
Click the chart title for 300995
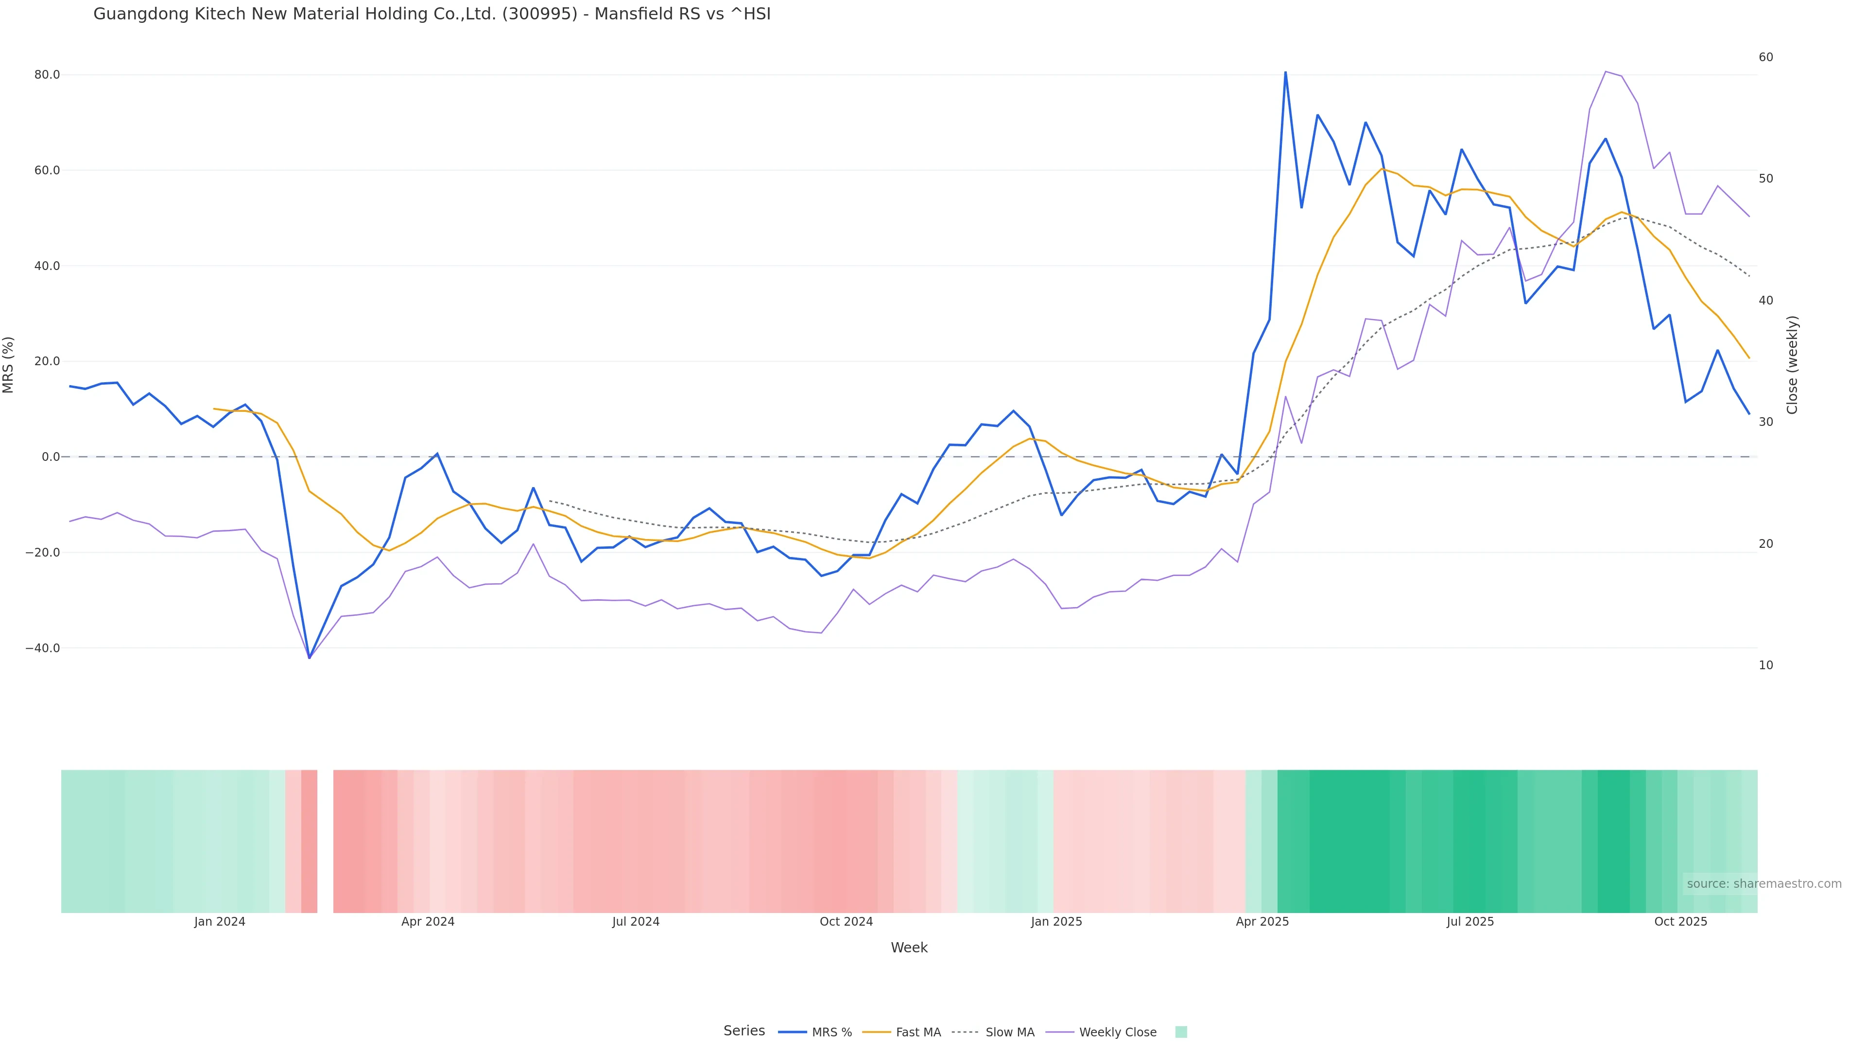[x=432, y=14]
